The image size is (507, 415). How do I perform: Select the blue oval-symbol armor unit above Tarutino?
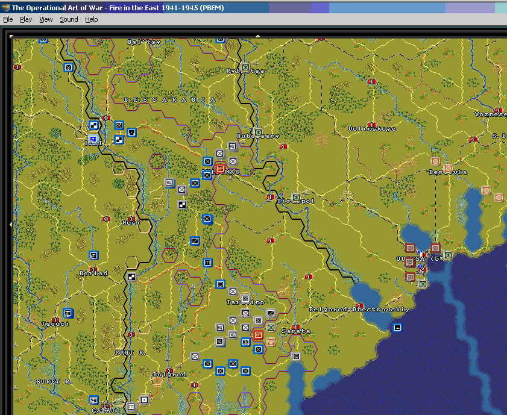220,284
